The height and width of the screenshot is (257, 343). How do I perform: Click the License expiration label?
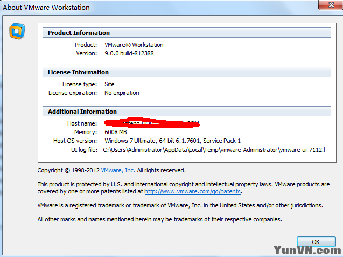tap(73, 93)
